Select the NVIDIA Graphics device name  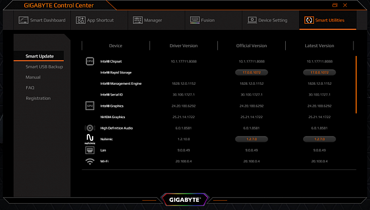point(113,117)
